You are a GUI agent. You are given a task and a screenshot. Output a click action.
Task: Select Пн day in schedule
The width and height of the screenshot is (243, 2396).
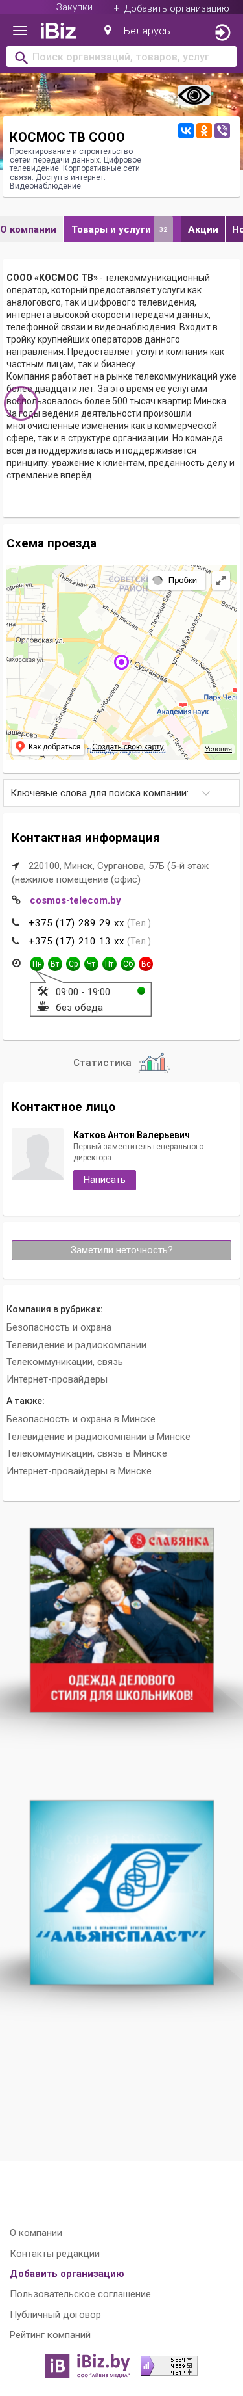[x=37, y=963]
